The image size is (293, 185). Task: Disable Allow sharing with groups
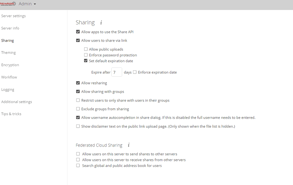tap(78, 91)
